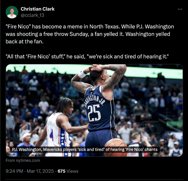This screenshot has height=181, width=188.
Task: Click the basketball in the article photo
Action: point(116,147)
